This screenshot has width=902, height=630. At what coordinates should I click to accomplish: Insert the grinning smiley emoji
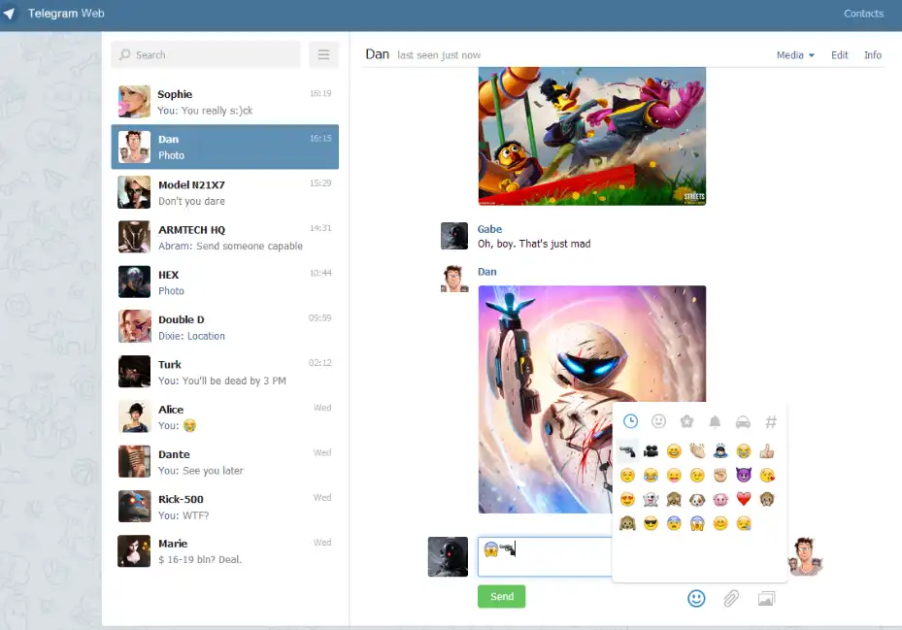[x=674, y=451]
